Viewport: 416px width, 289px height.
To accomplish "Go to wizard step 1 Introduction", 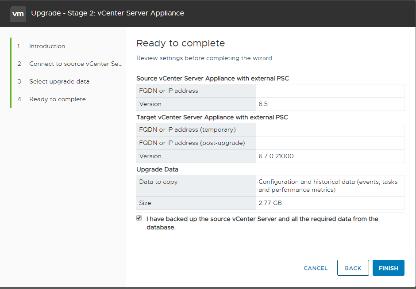I will [47, 46].
